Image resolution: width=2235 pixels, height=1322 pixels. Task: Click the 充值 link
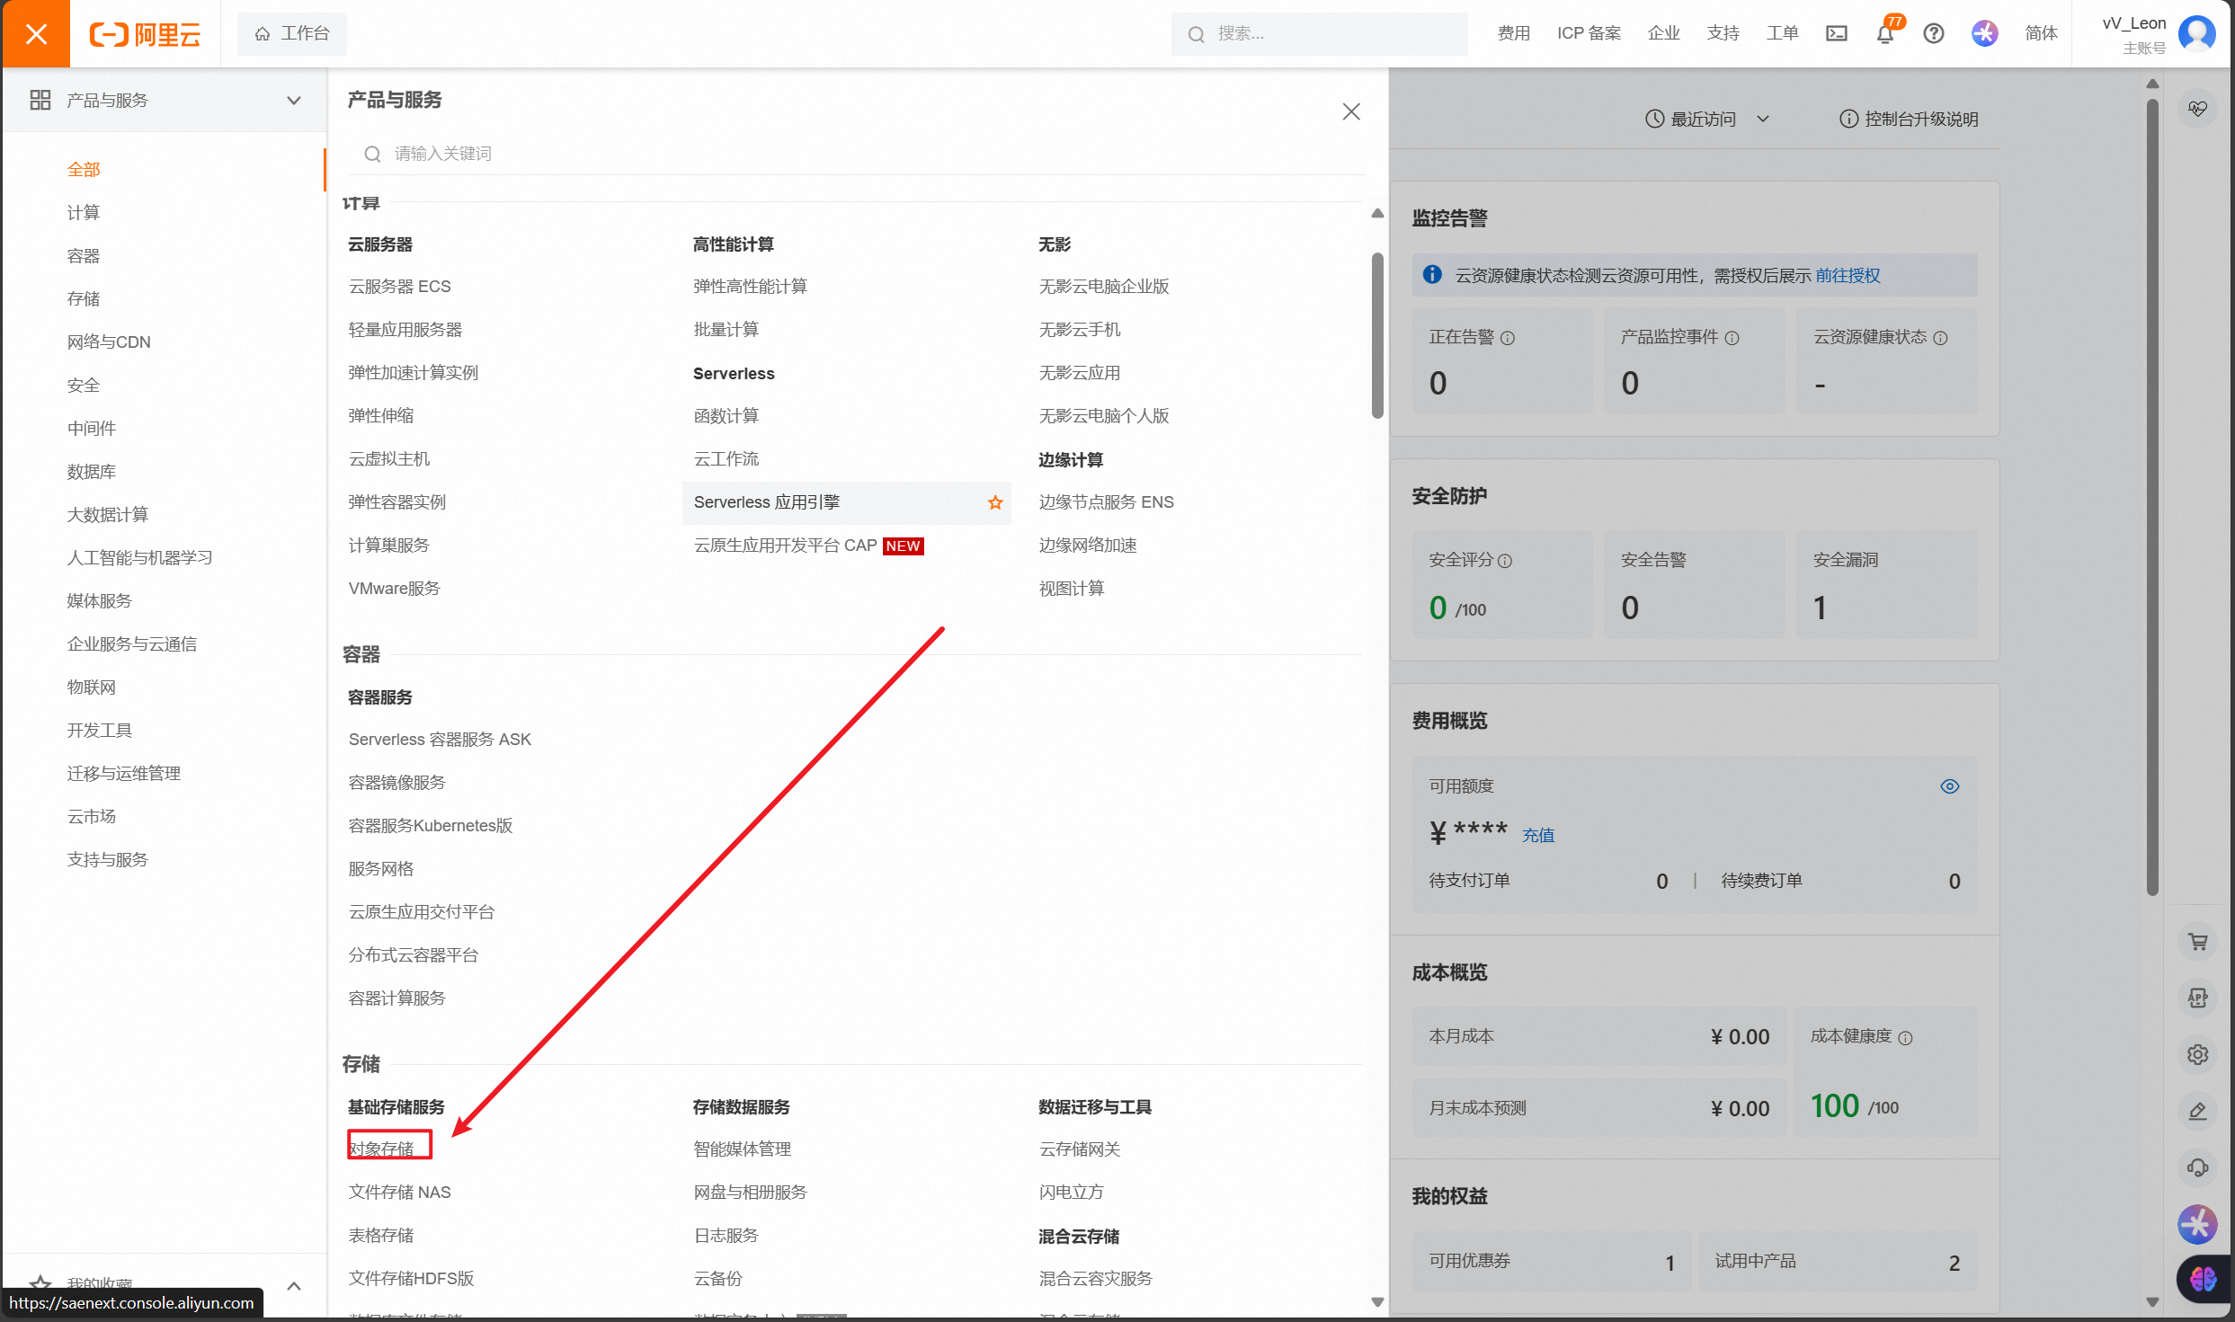point(1538,835)
